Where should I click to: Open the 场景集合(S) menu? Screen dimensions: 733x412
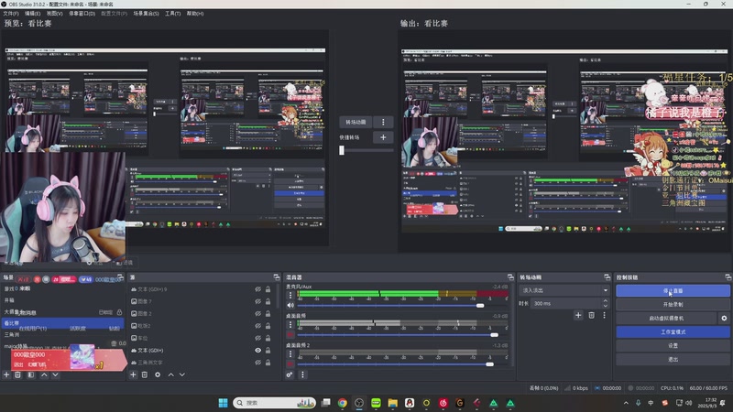(x=146, y=14)
